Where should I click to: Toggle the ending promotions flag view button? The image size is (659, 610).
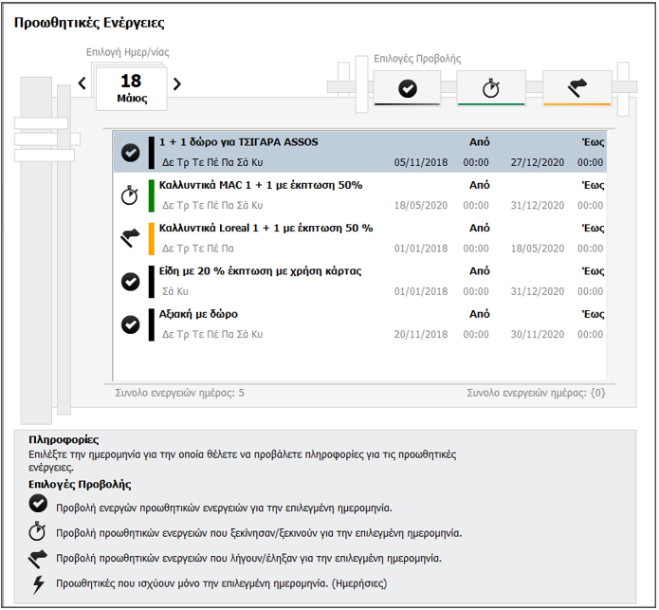(576, 88)
